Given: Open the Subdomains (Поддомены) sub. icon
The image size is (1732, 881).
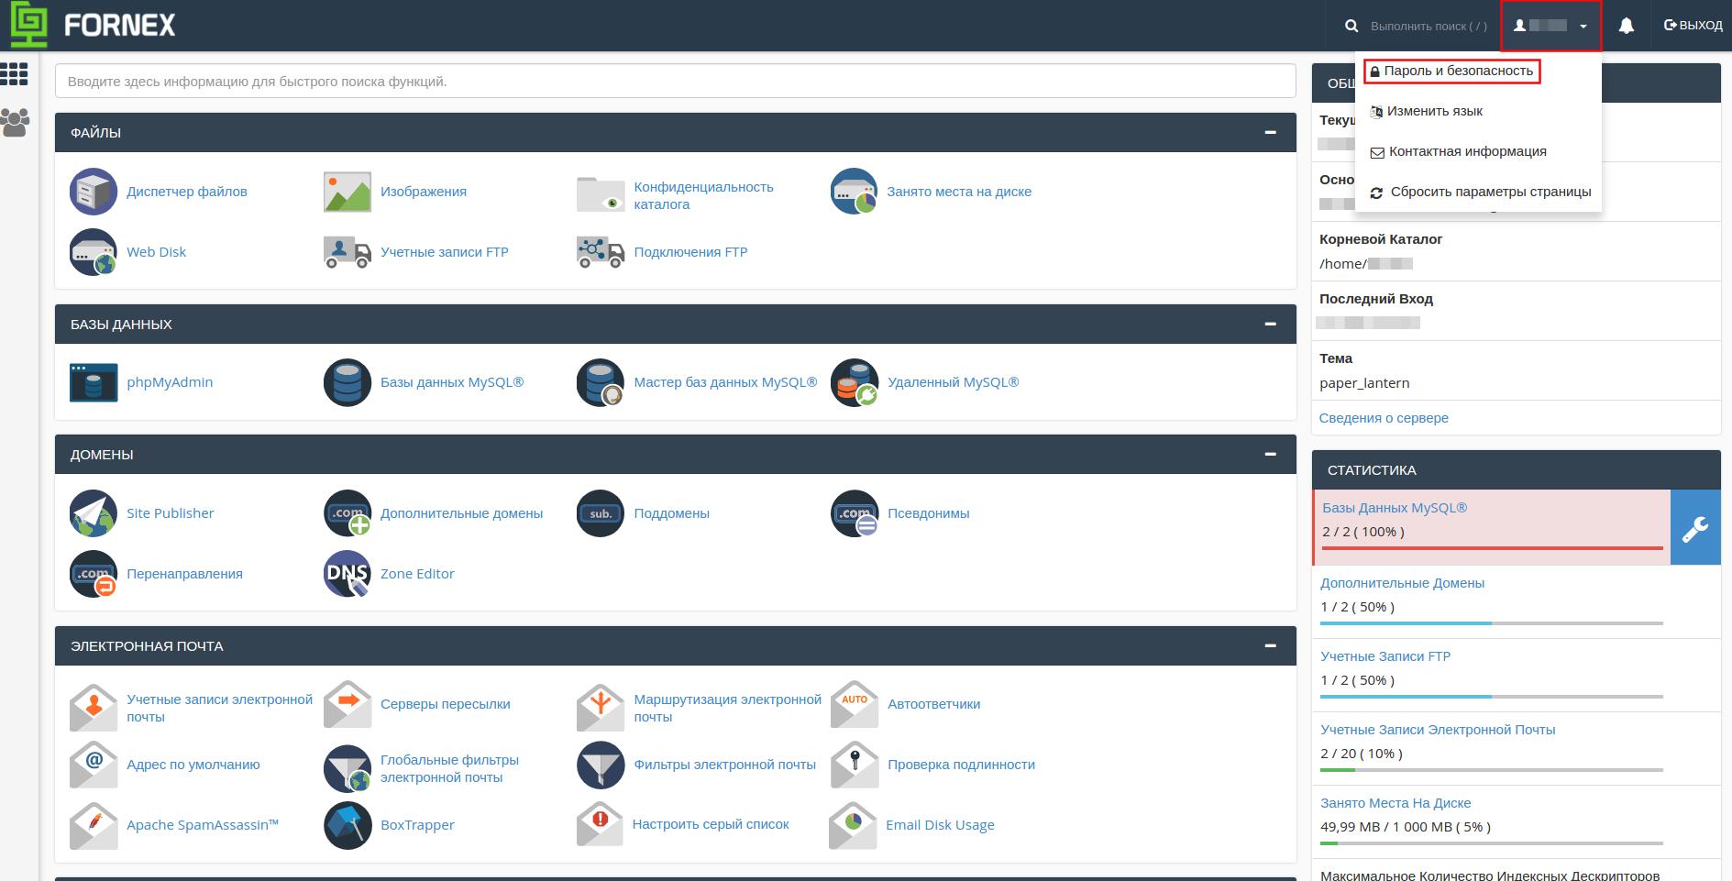Looking at the screenshot, I should tap(601, 513).
